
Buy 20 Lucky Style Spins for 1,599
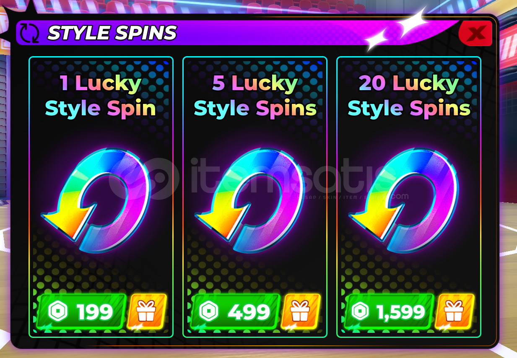tap(389, 311)
